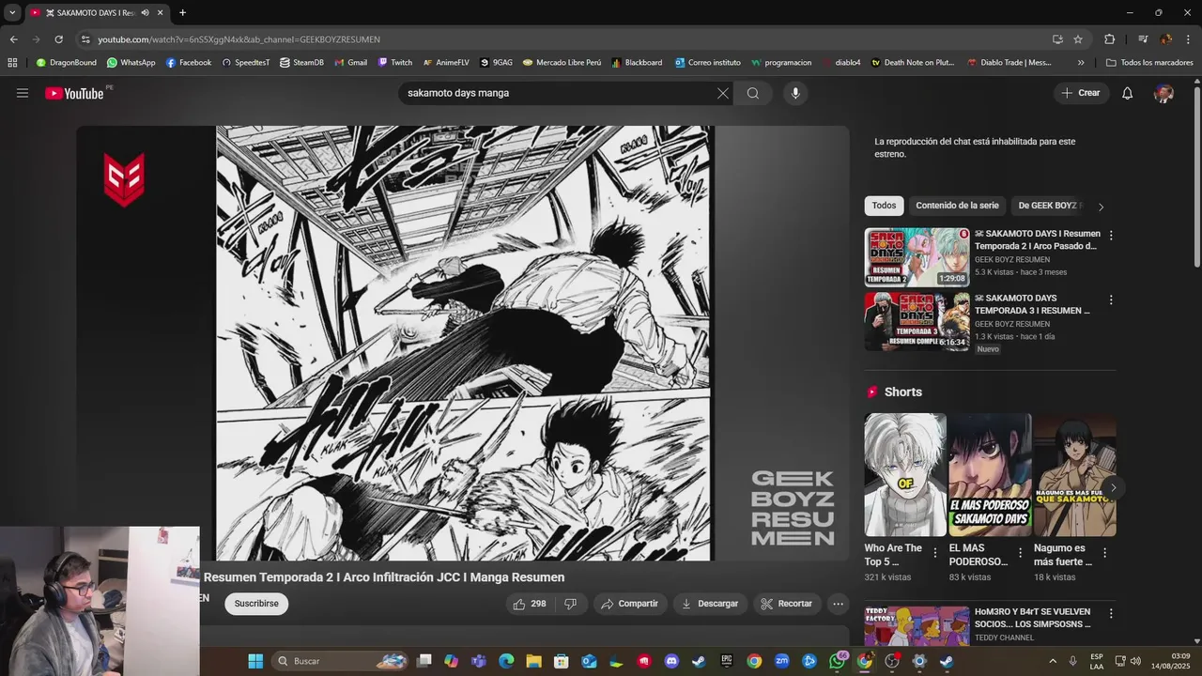Open Epic Games launcher from taskbar

727,661
